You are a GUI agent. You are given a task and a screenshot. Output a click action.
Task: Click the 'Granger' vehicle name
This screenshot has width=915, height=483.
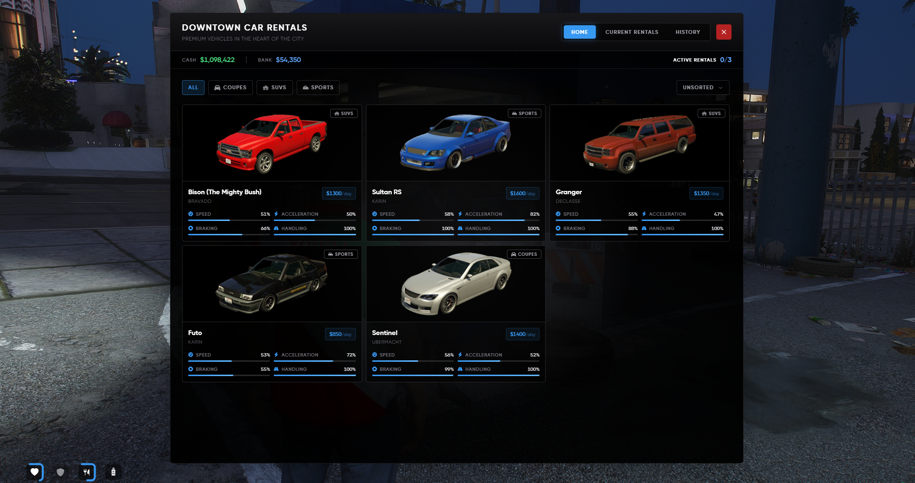pyautogui.click(x=569, y=192)
